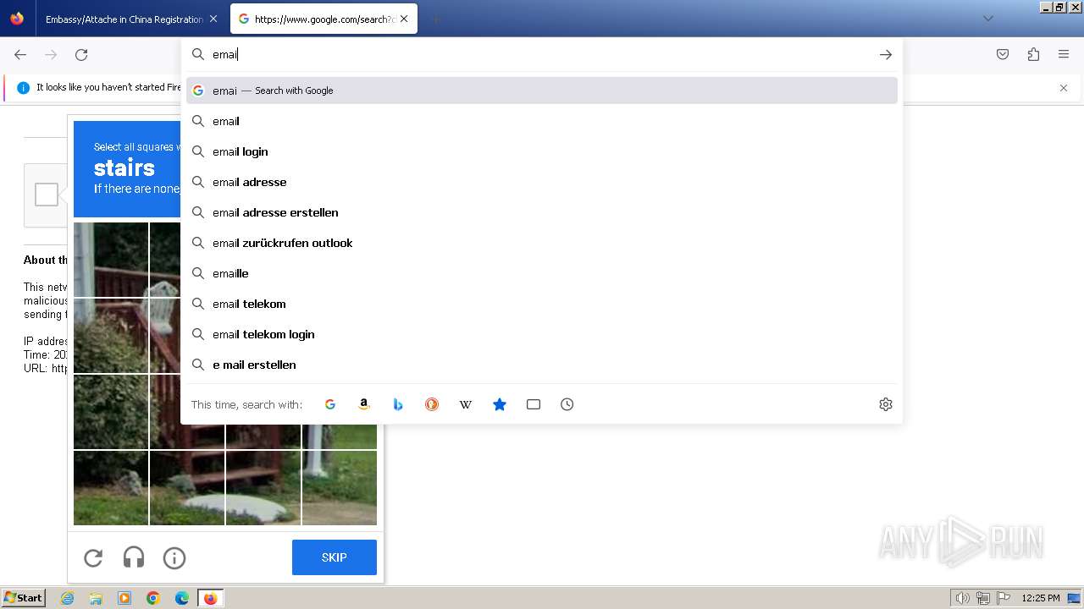This screenshot has width=1084, height=609.
Task: Pick the 'email adresse' suggestion
Action: pyautogui.click(x=542, y=182)
